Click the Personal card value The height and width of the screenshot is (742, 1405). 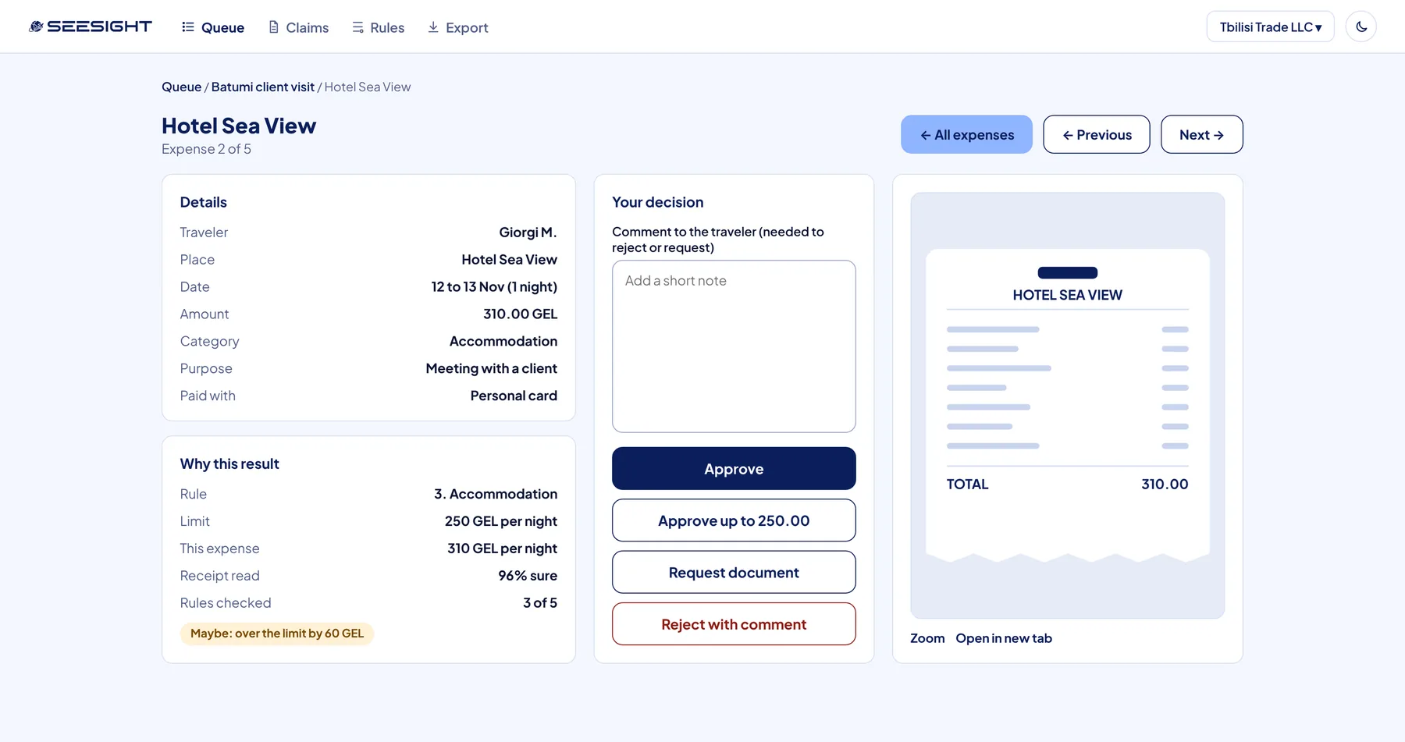pos(514,396)
